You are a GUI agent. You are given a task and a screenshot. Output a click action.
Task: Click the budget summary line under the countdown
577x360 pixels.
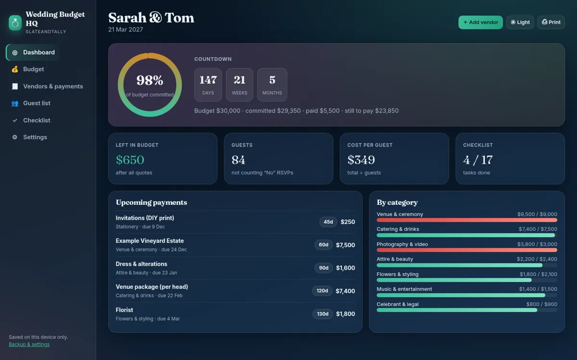coord(296,111)
